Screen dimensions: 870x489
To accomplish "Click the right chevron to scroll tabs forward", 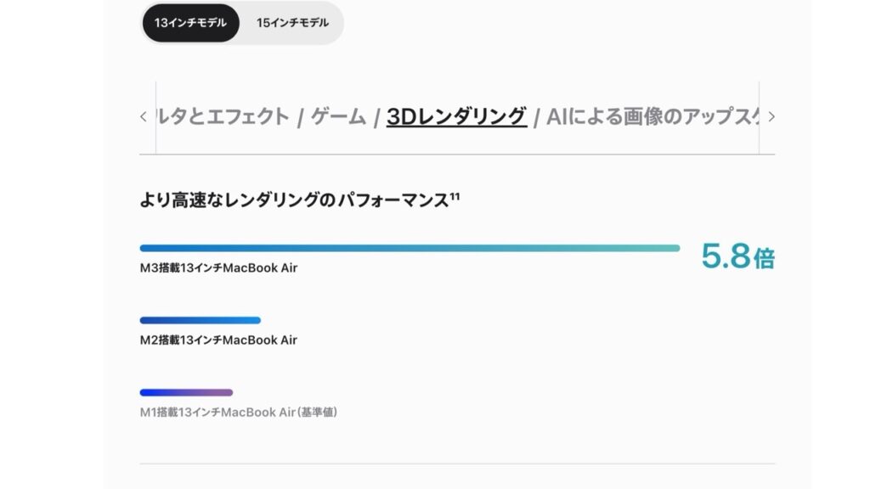I will (771, 117).
